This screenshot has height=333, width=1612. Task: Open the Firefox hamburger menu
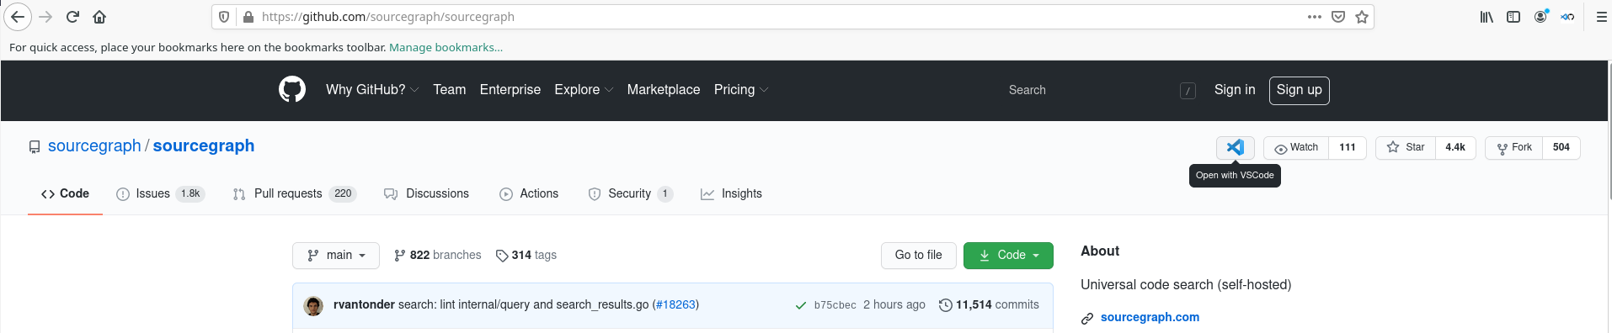pyautogui.click(x=1602, y=17)
